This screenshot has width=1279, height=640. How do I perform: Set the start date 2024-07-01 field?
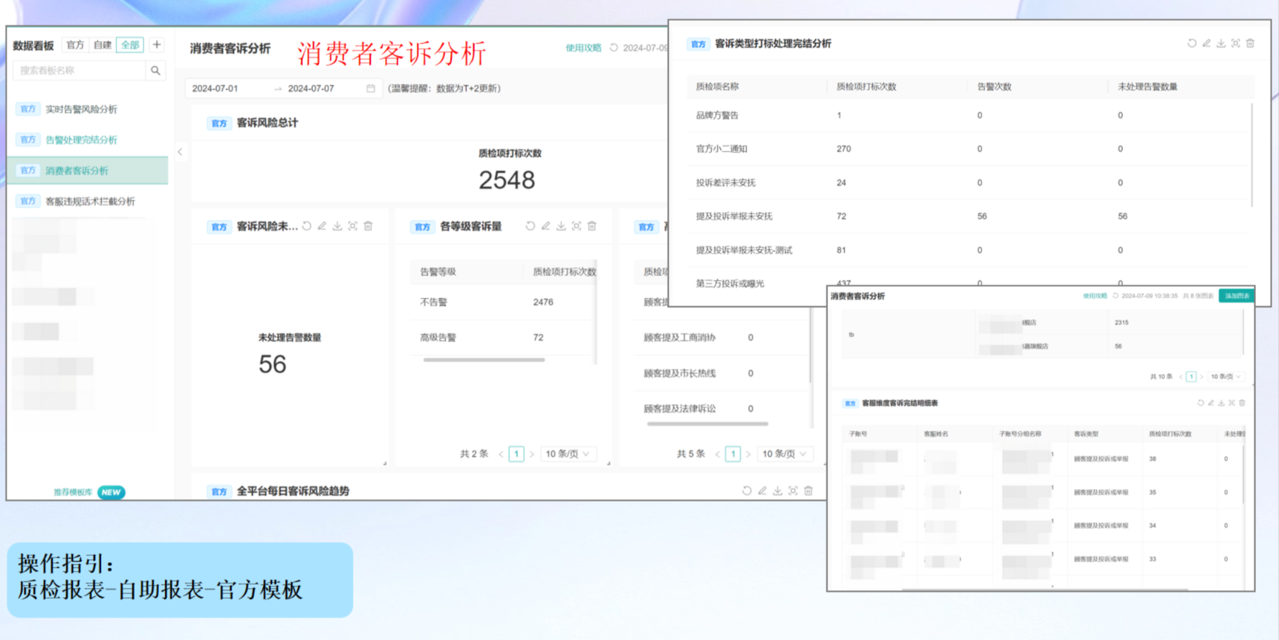coord(215,88)
